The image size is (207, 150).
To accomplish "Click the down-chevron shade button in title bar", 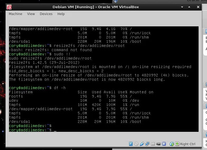I will (x=182, y=7).
